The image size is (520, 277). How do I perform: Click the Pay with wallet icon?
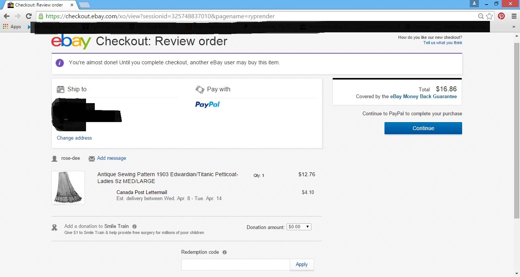tap(200, 89)
